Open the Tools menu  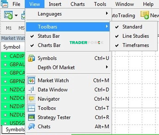[100, 4]
